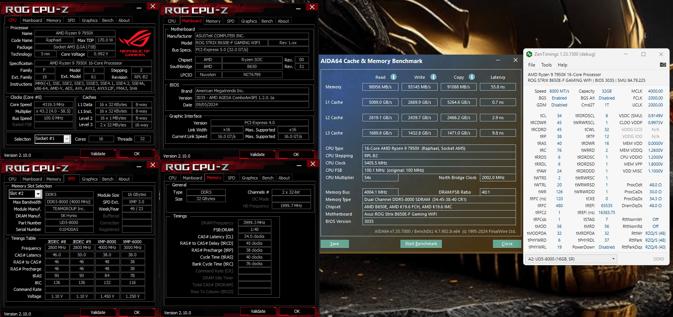The image size is (673, 317).
Task: Open the Help menu in ZenTimings
Action: coord(562,65)
